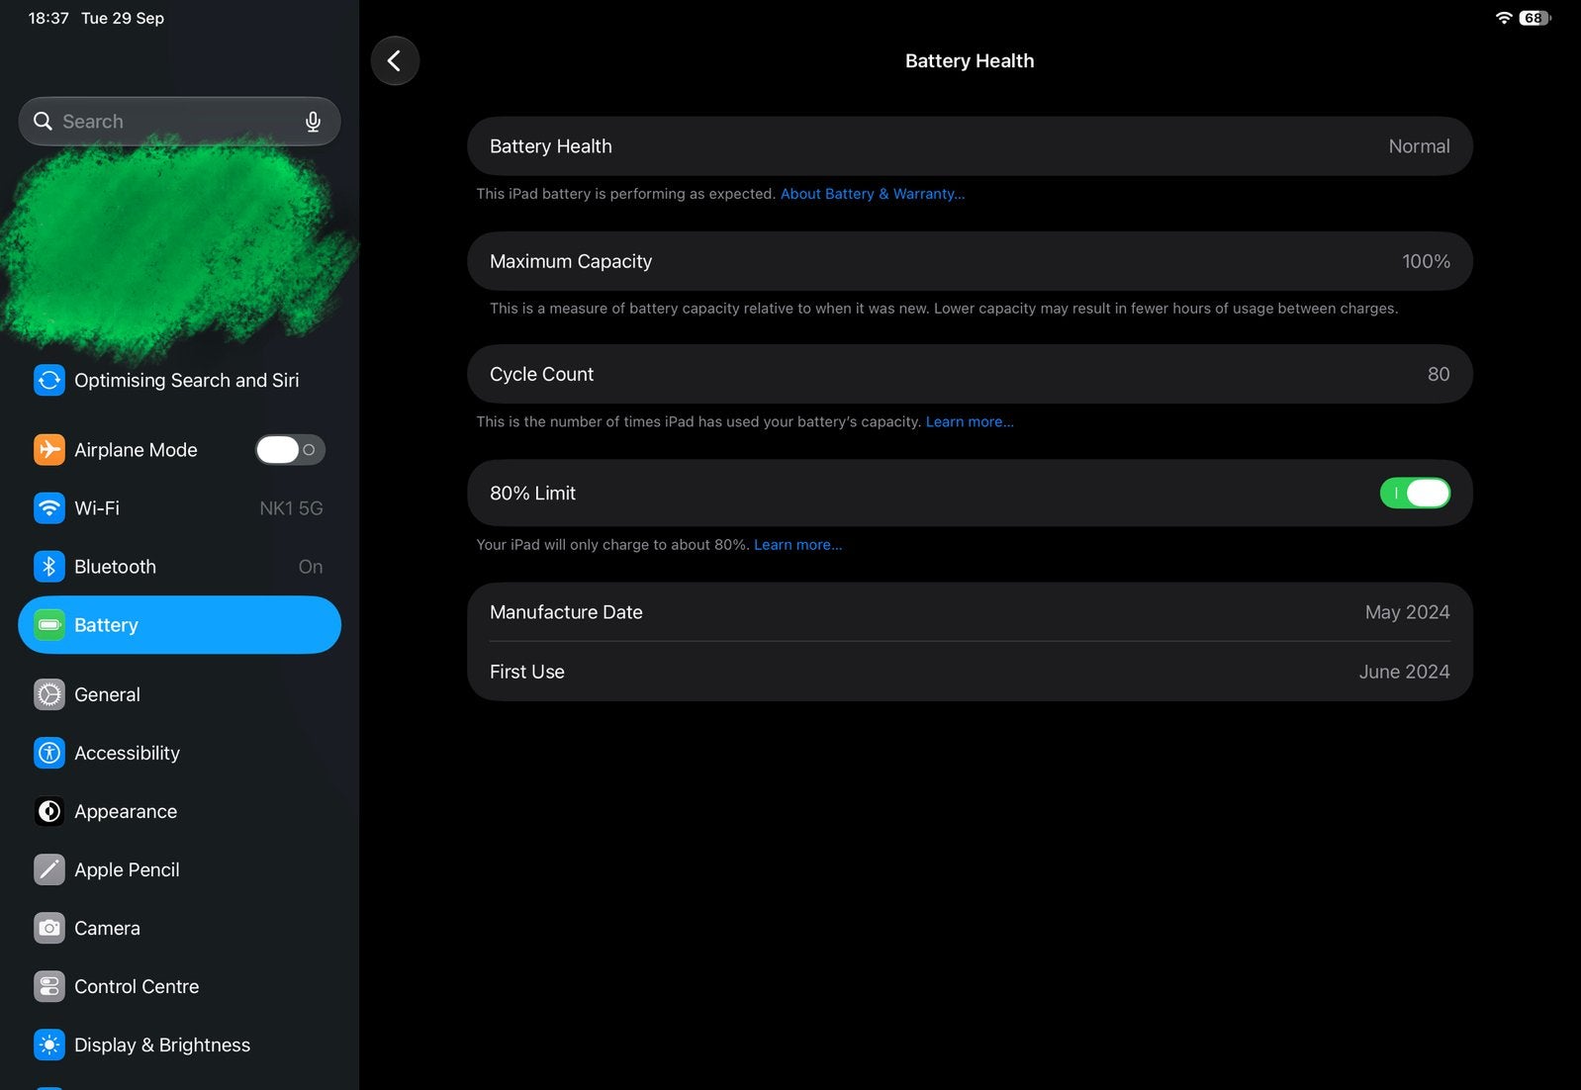Tap the Display & Brightness sun icon
The width and height of the screenshot is (1581, 1090).
click(49, 1045)
